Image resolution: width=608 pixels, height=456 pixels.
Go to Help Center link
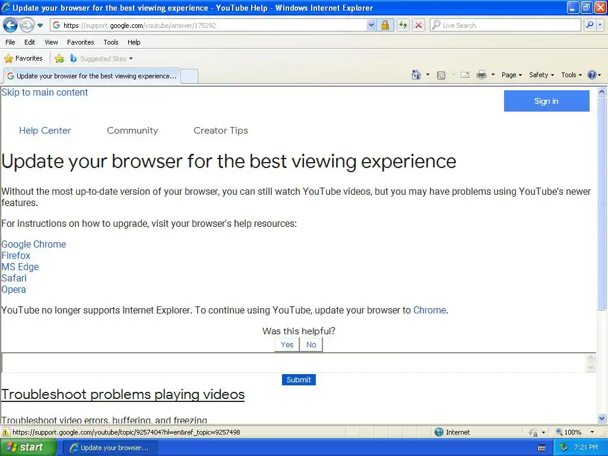point(45,131)
